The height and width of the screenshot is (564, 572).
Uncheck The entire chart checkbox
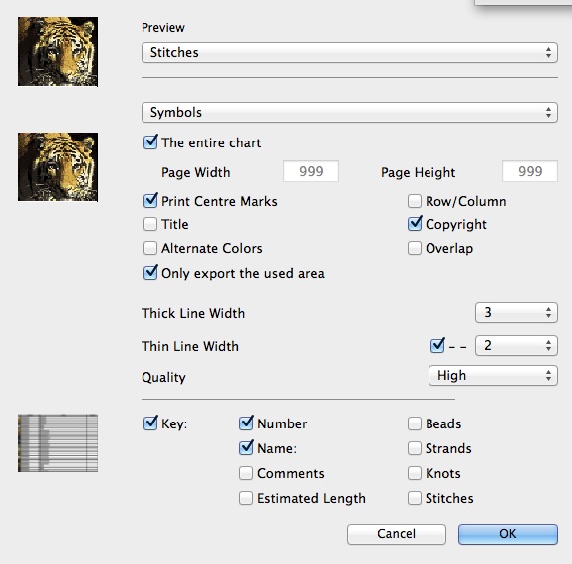[x=150, y=142]
